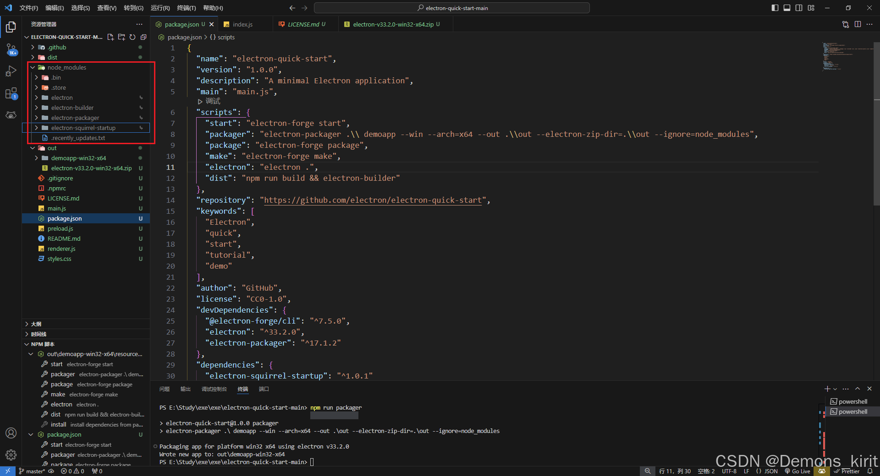Open the 终端(T) menu
The image size is (880, 476).
[x=186, y=8]
